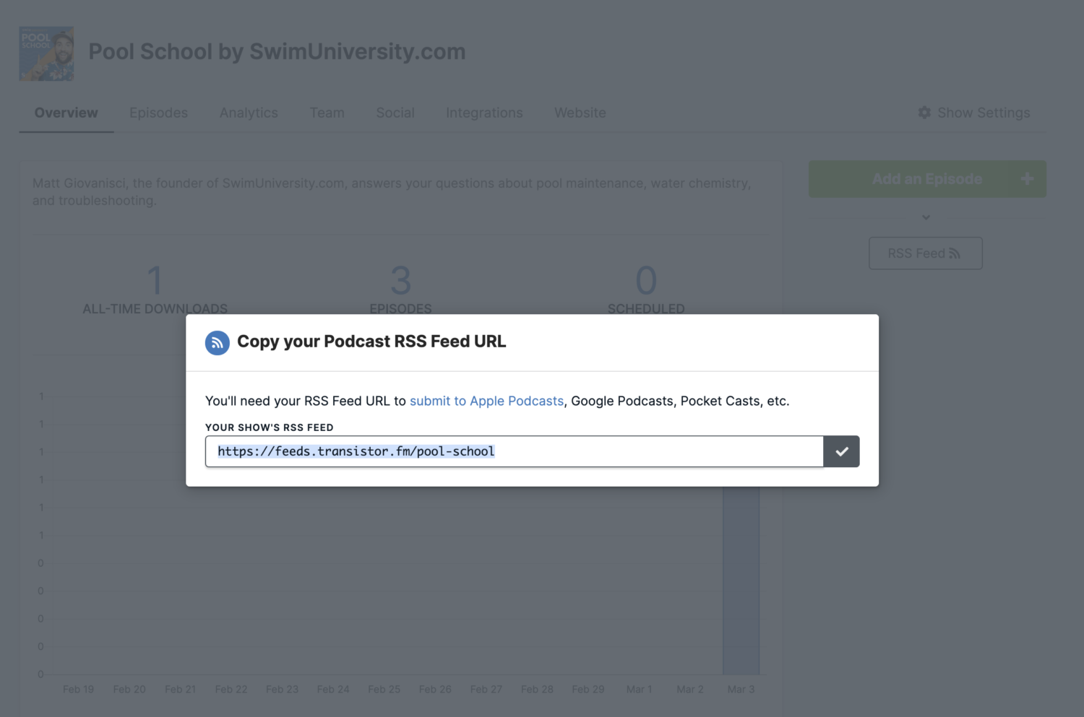Click the Feb 19 chart axis label
1084x717 pixels.
[x=78, y=690]
